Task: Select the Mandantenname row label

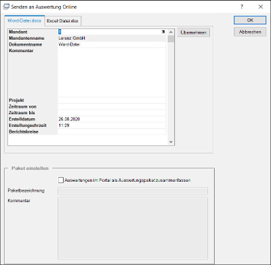Action: (x=26, y=38)
